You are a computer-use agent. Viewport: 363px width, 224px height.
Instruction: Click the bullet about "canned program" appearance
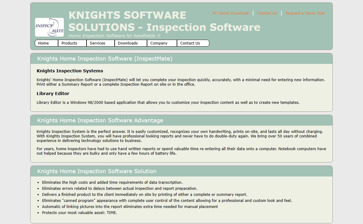(167, 201)
